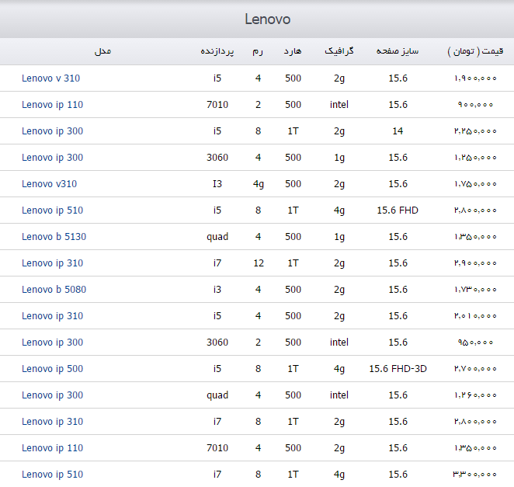Click the مدل column header
This screenshot has height=487, width=514.
click(x=103, y=51)
